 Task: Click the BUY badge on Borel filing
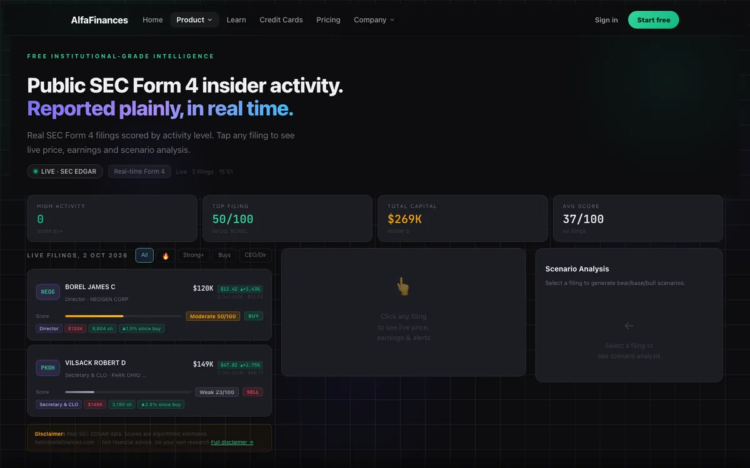254,316
